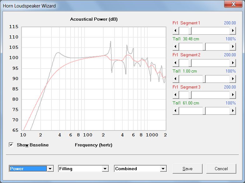245x183 pixels.
Task: Click the Tal1 1.00 cm label
Action: [185, 71]
